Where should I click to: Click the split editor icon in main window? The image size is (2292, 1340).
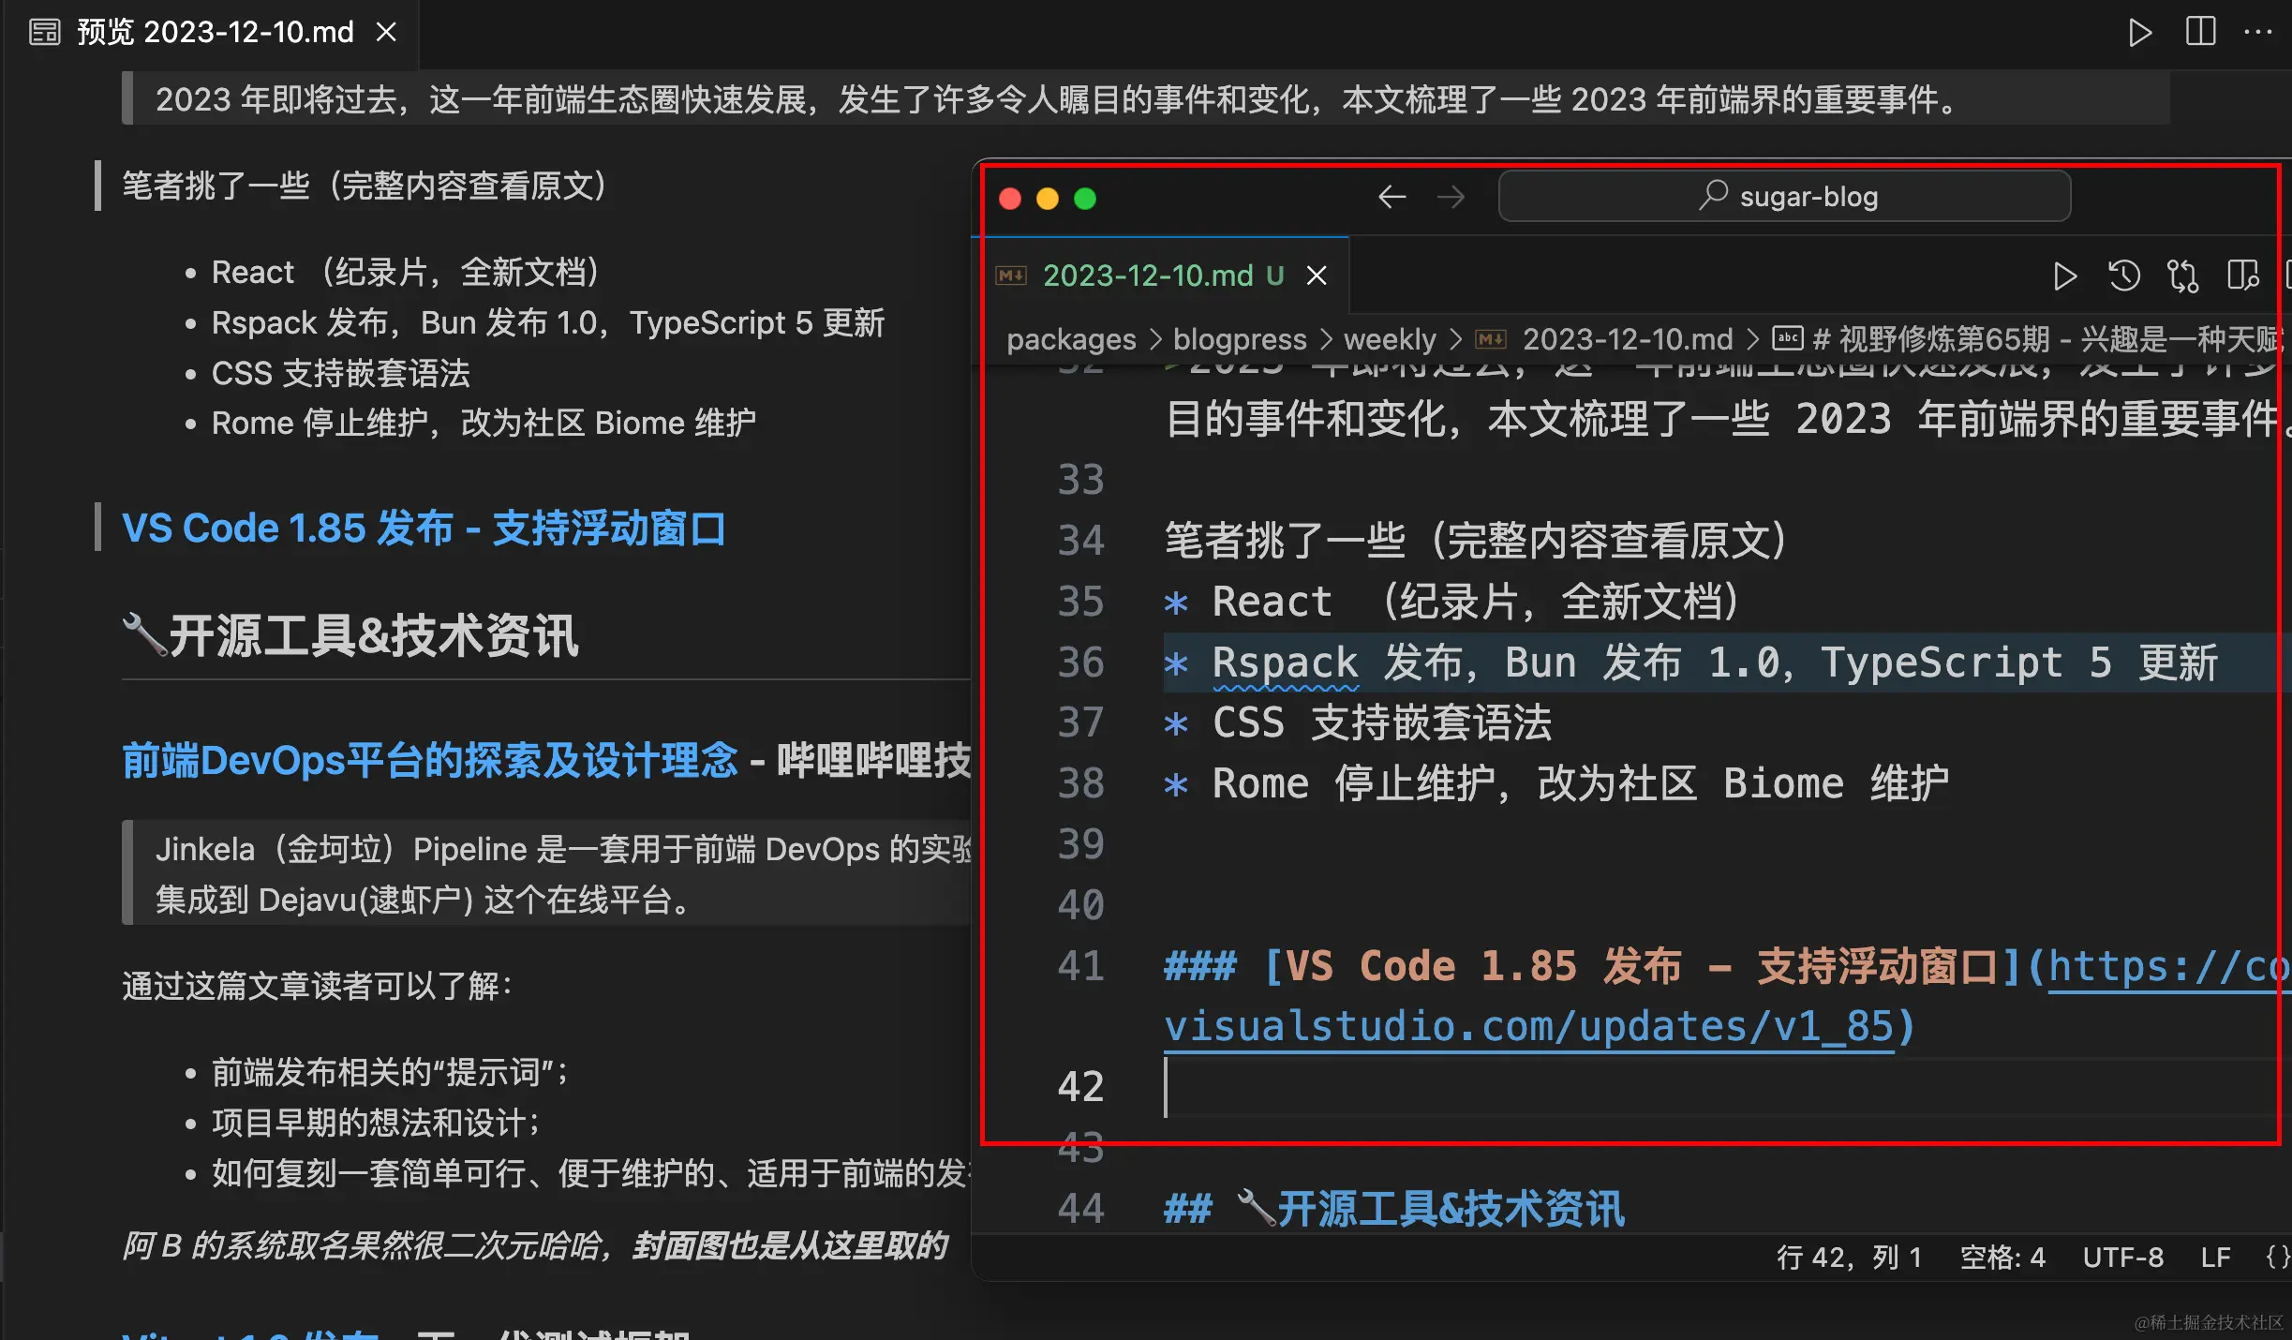pyautogui.click(x=2200, y=32)
